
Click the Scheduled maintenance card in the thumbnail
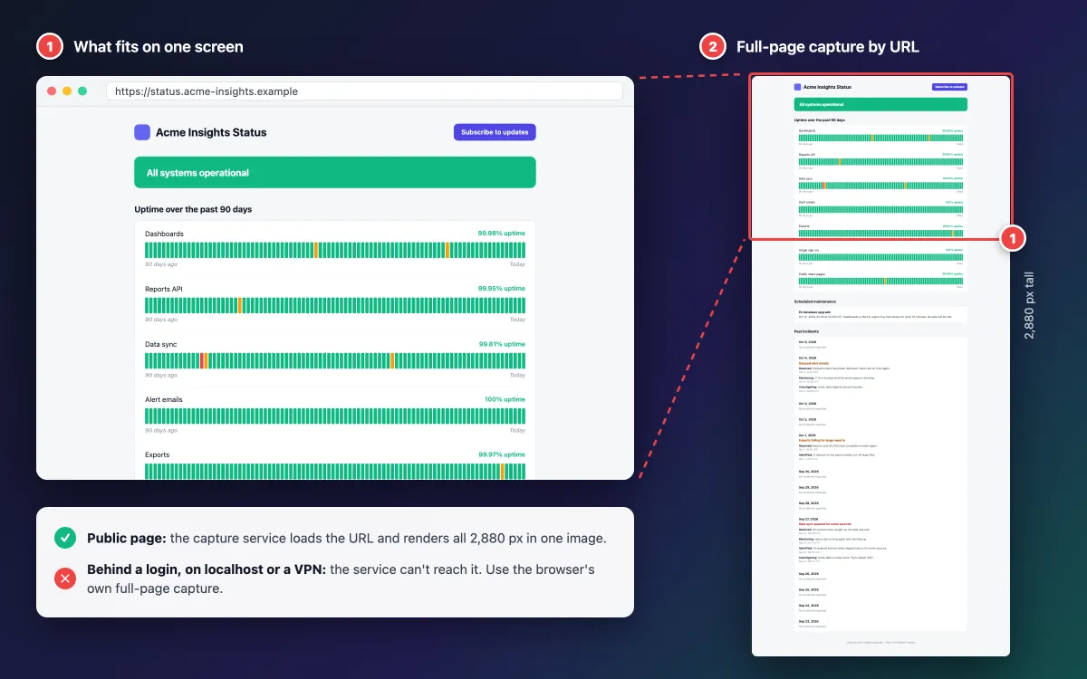[x=880, y=314]
